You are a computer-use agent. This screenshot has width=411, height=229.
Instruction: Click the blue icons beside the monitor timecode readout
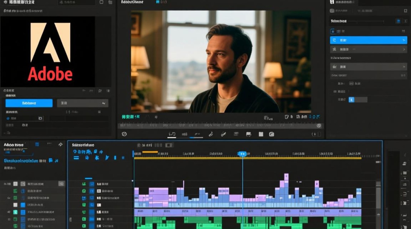pyautogui.click(x=315, y=117)
